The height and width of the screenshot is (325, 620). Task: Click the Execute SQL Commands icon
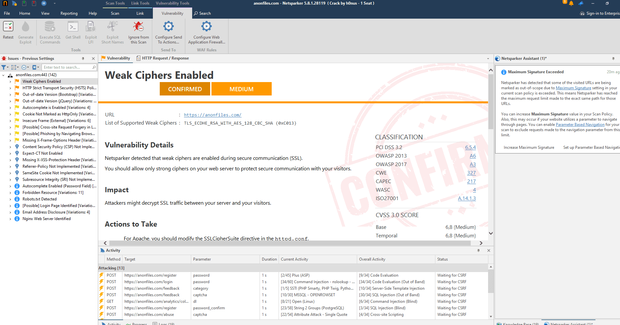(50, 32)
